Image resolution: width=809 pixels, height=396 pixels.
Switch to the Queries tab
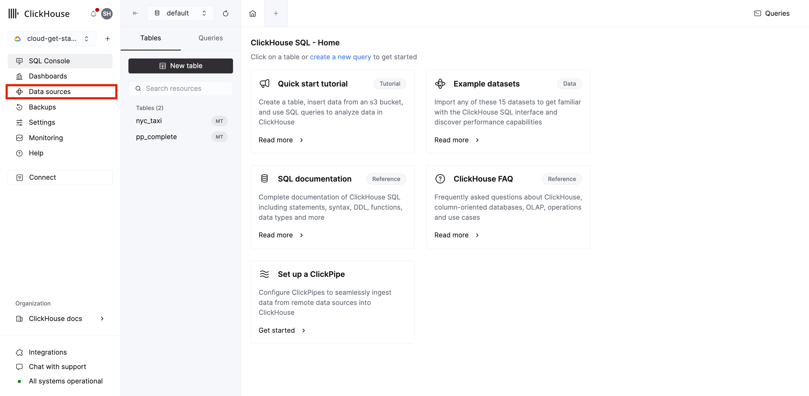tap(211, 38)
